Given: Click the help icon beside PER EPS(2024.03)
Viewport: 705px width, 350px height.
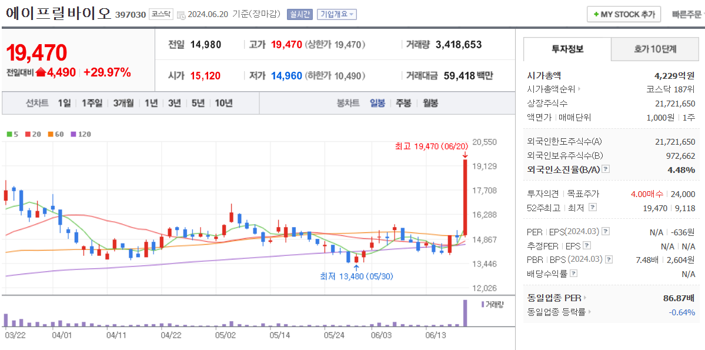Looking at the screenshot, I should tap(606, 232).
